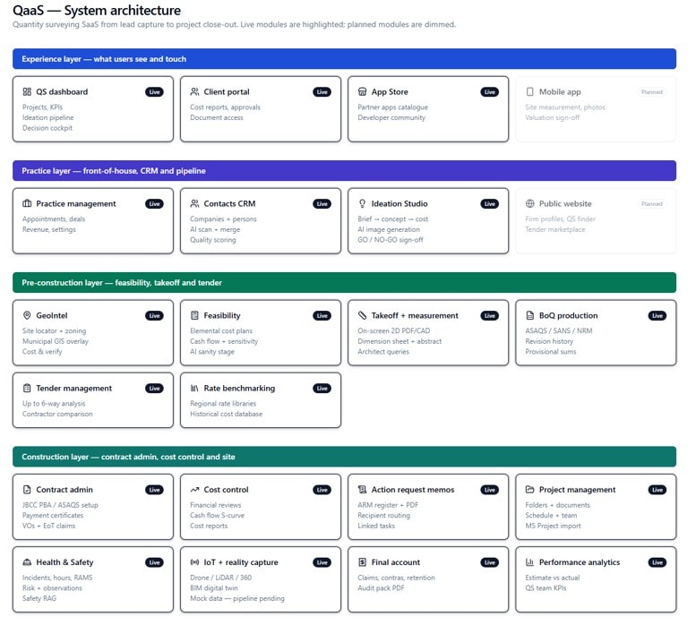Click the Tender management clipboard icon
This screenshot has width=696, height=625.
27,388
